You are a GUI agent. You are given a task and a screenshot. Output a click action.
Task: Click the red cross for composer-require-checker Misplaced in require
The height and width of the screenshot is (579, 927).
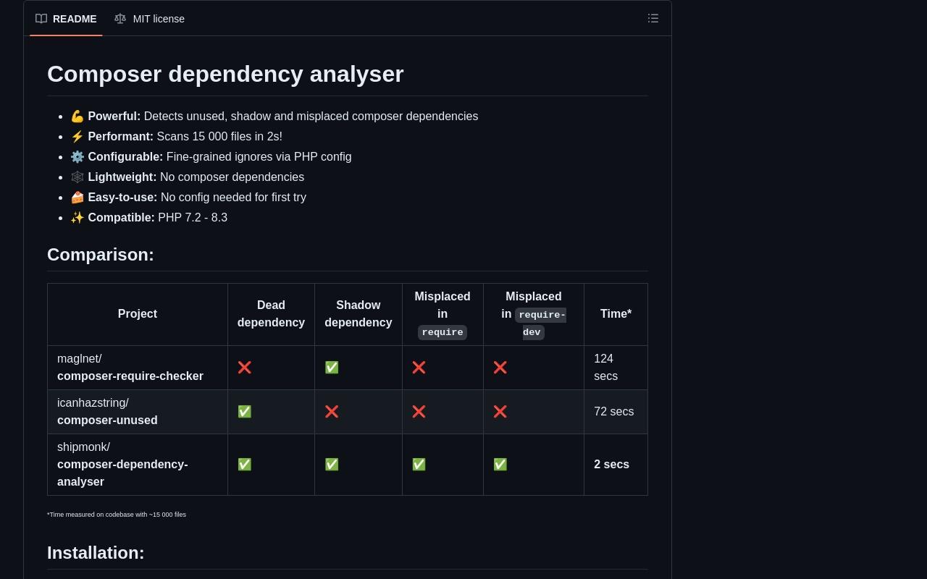tap(419, 368)
